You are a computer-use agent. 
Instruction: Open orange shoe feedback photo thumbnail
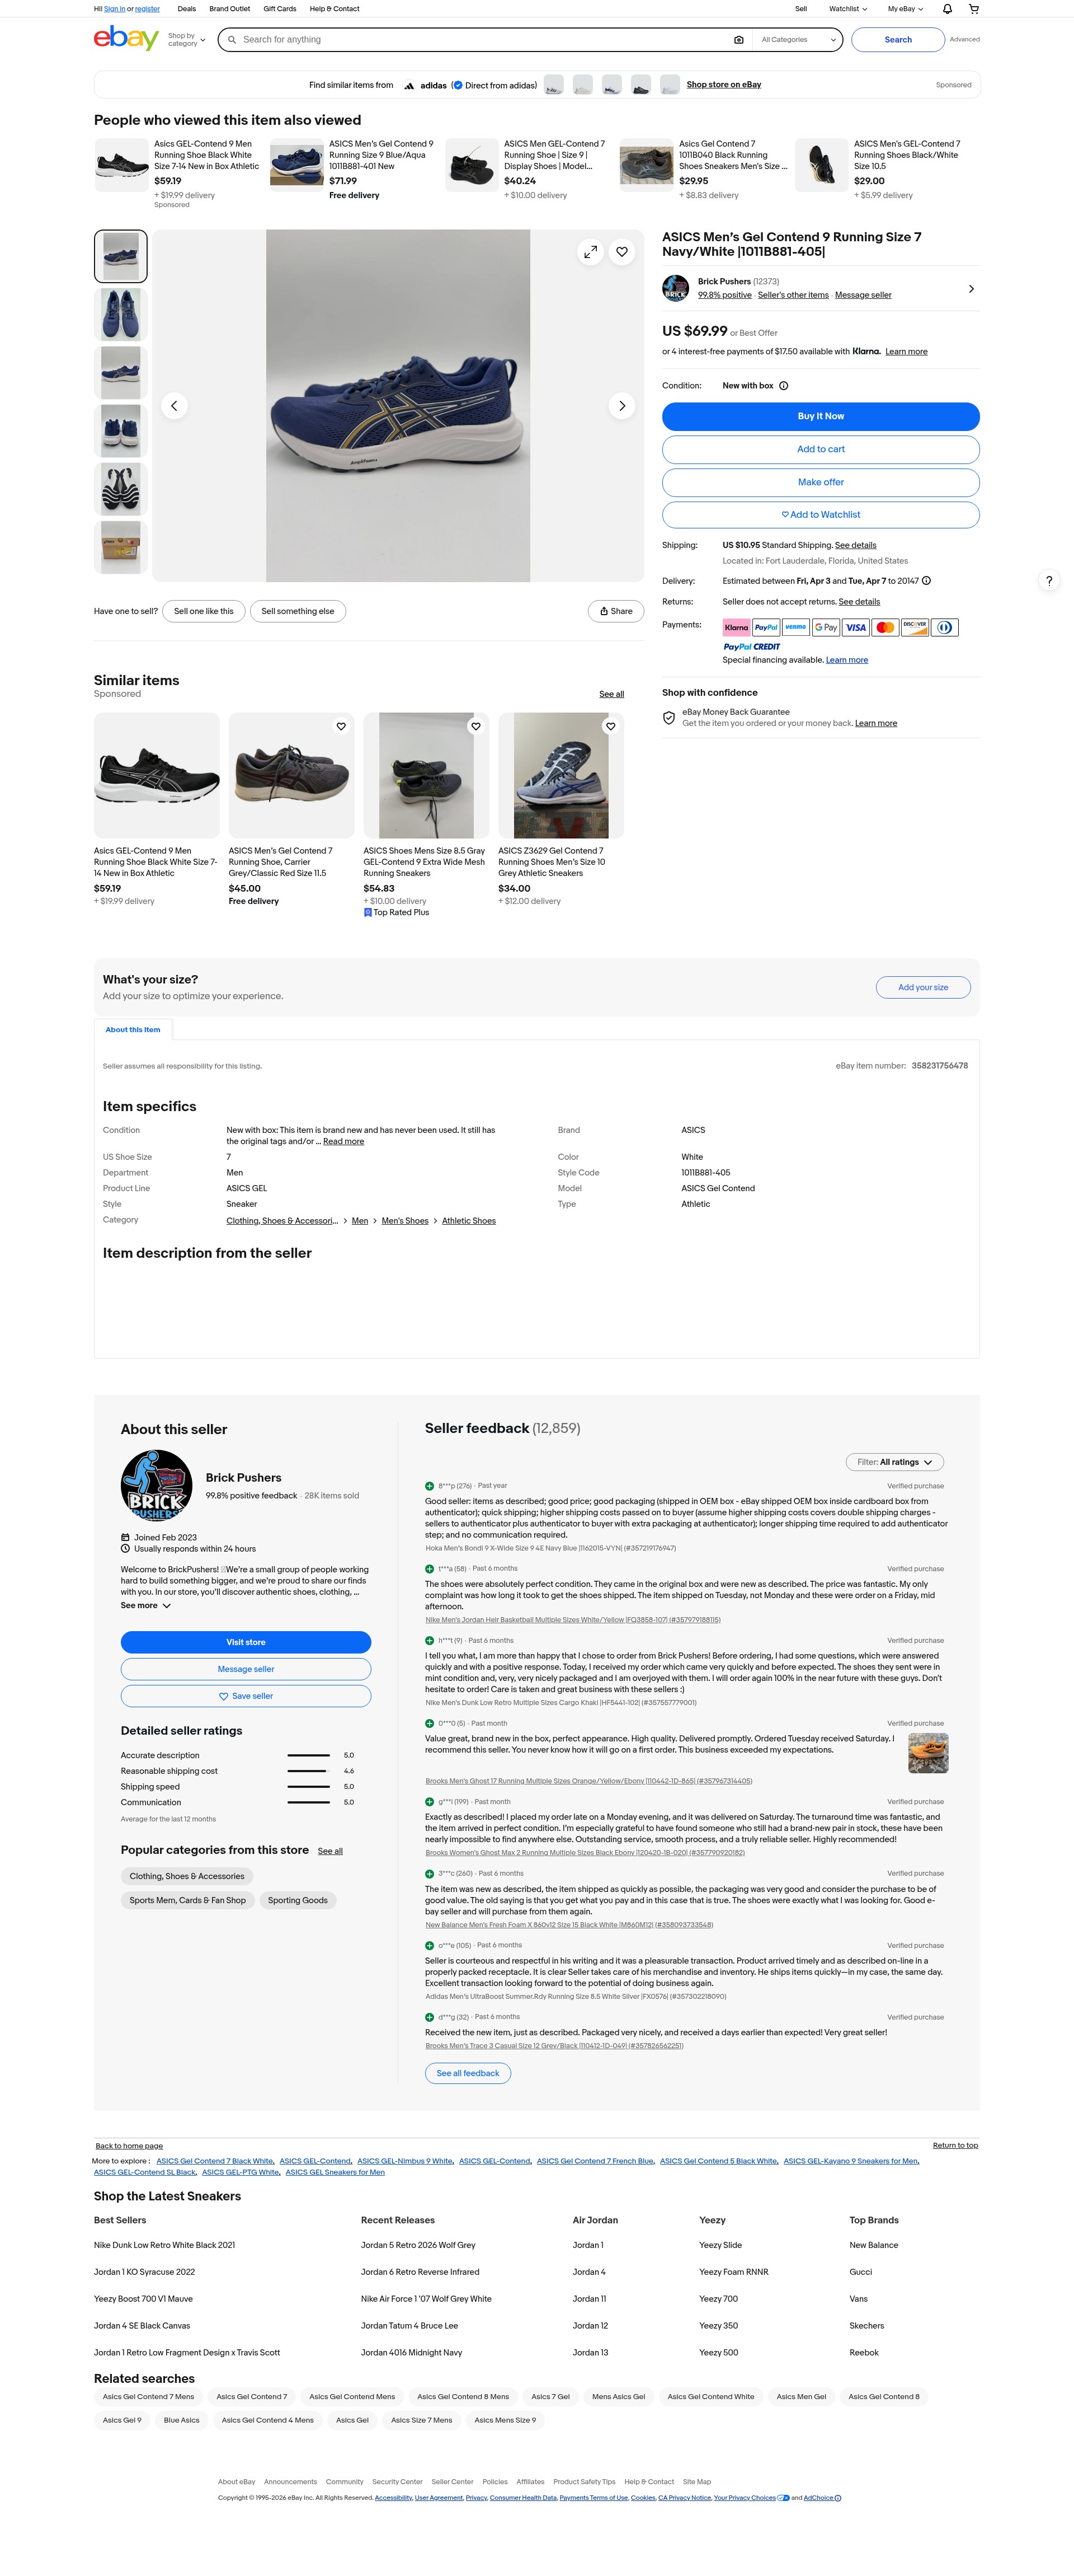[x=928, y=1753]
